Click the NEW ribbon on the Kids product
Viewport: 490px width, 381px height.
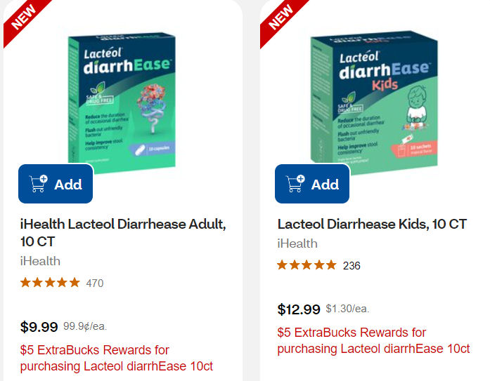click(x=281, y=18)
